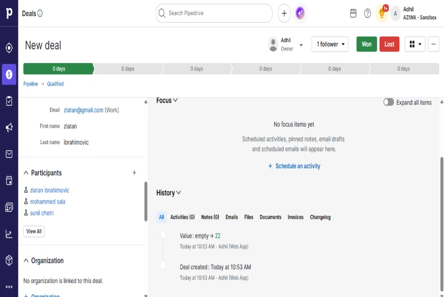
Task: Open Mail envelope icon in sidebar
Action: click(9, 154)
